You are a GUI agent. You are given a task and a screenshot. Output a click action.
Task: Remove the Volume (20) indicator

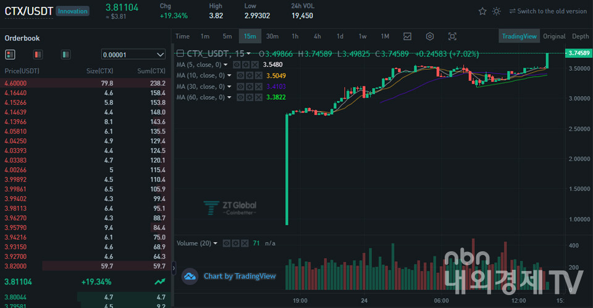coord(245,243)
